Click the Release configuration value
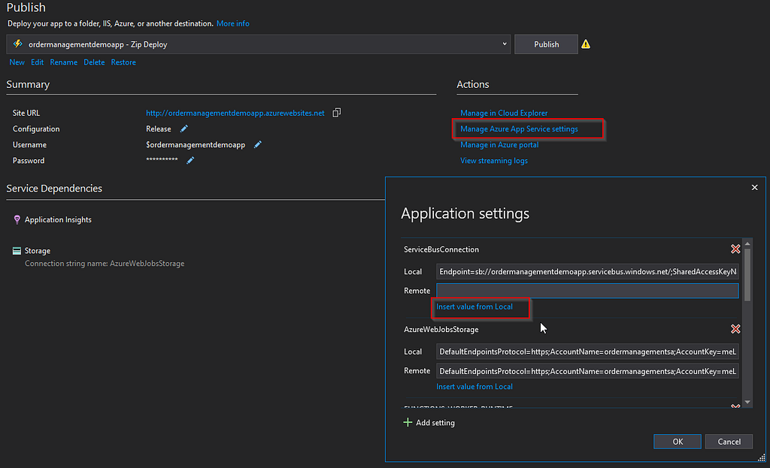 point(159,128)
